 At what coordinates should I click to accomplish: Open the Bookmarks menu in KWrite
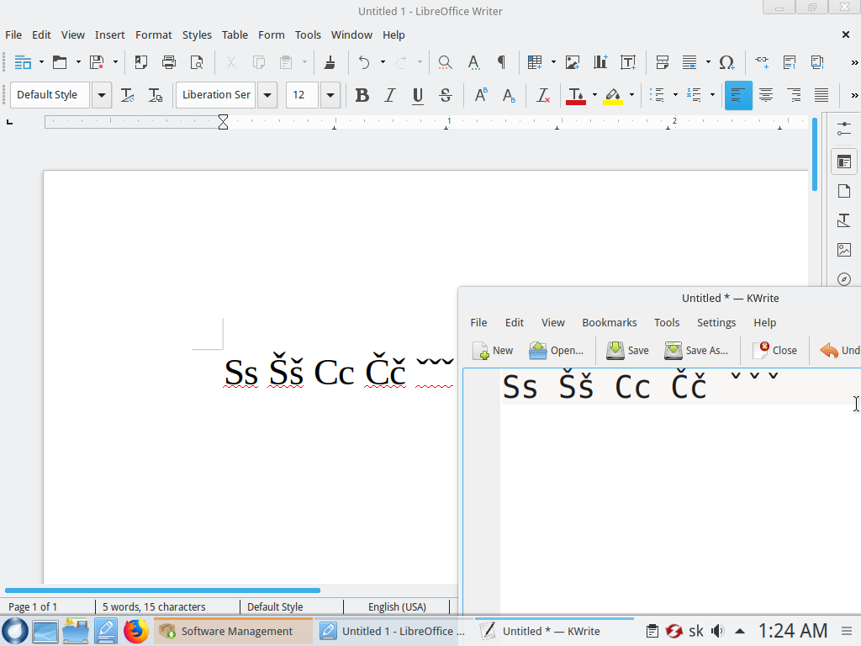[609, 322]
